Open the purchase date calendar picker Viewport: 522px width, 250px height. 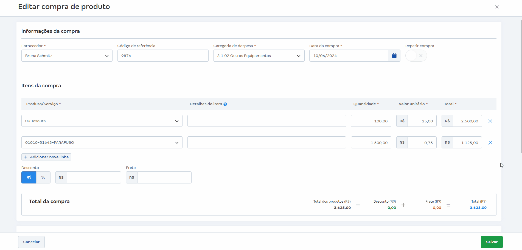click(x=394, y=56)
